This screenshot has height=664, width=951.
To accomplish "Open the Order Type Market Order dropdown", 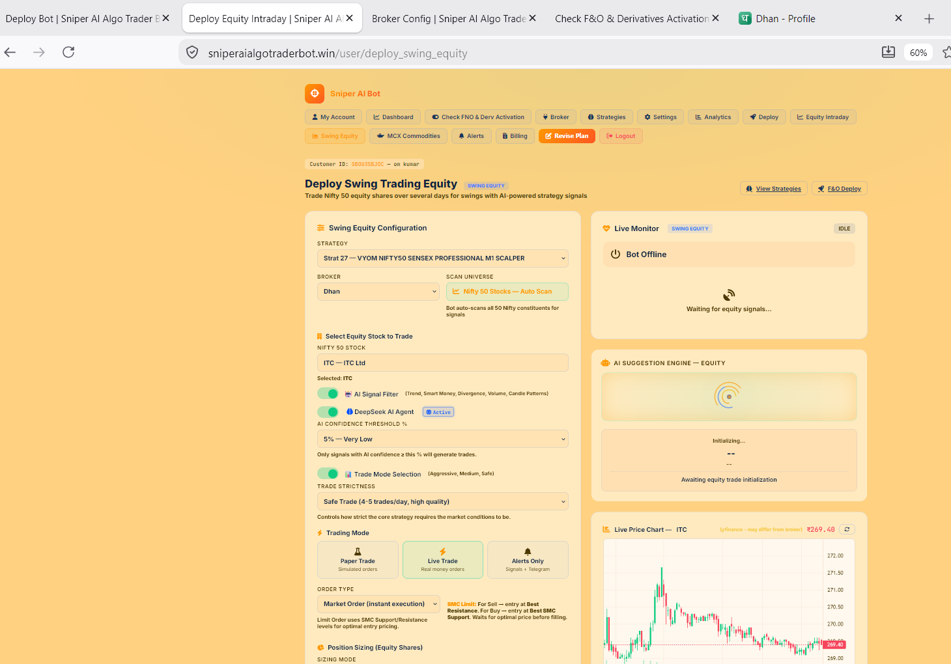I will (x=378, y=604).
